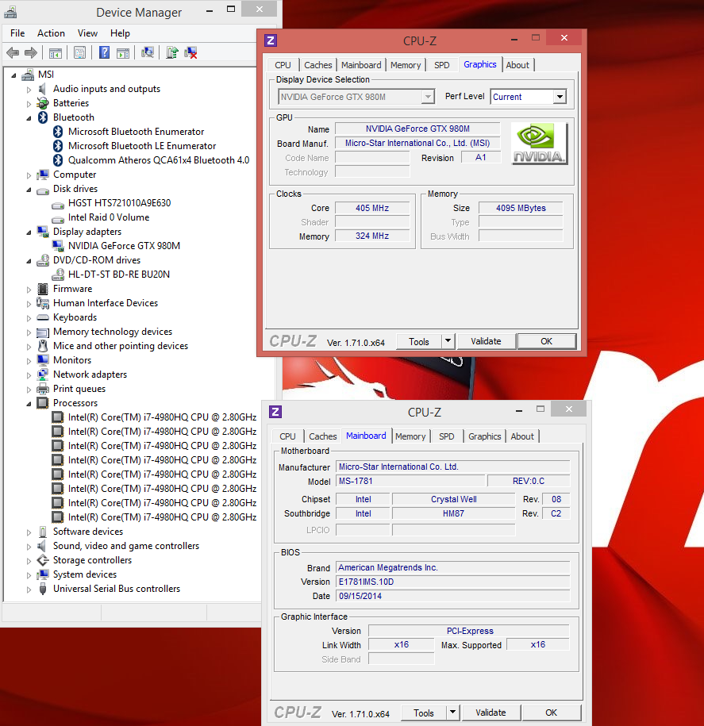Switch to SPD tab in the Graphics CPU-Z window
Image resolution: width=704 pixels, height=726 pixels.
tap(442, 65)
